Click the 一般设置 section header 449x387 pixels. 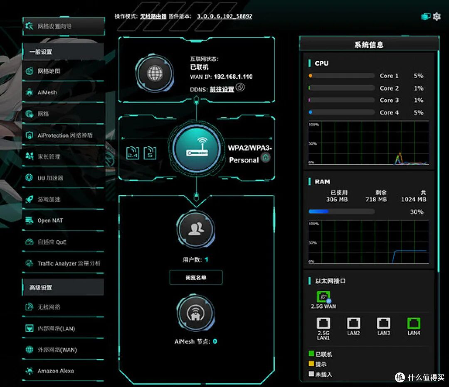(x=63, y=52)
